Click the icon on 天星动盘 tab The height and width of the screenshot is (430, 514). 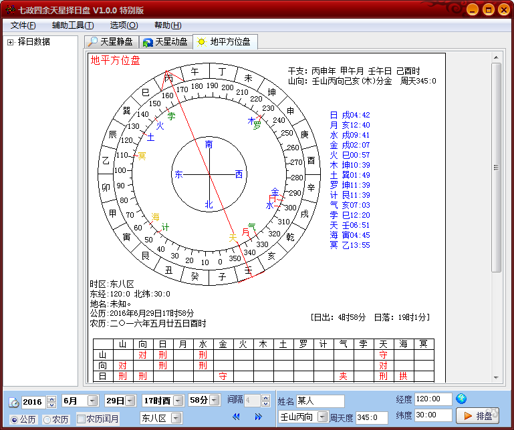(148, 42)
